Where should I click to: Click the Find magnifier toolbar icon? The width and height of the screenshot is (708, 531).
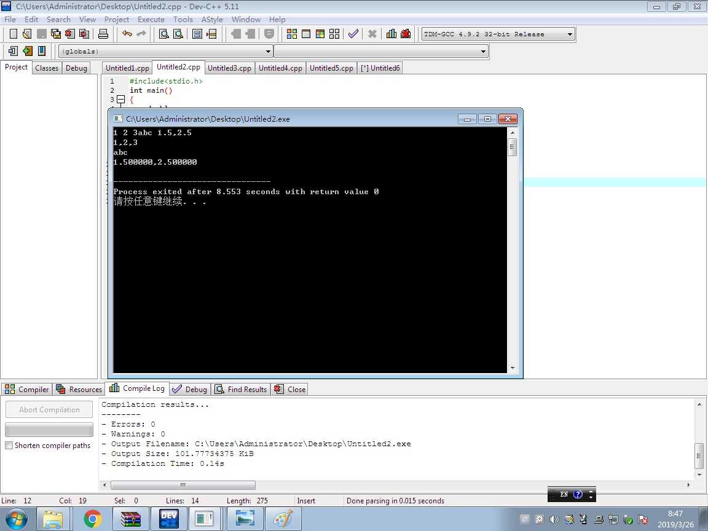coord(164,34)
